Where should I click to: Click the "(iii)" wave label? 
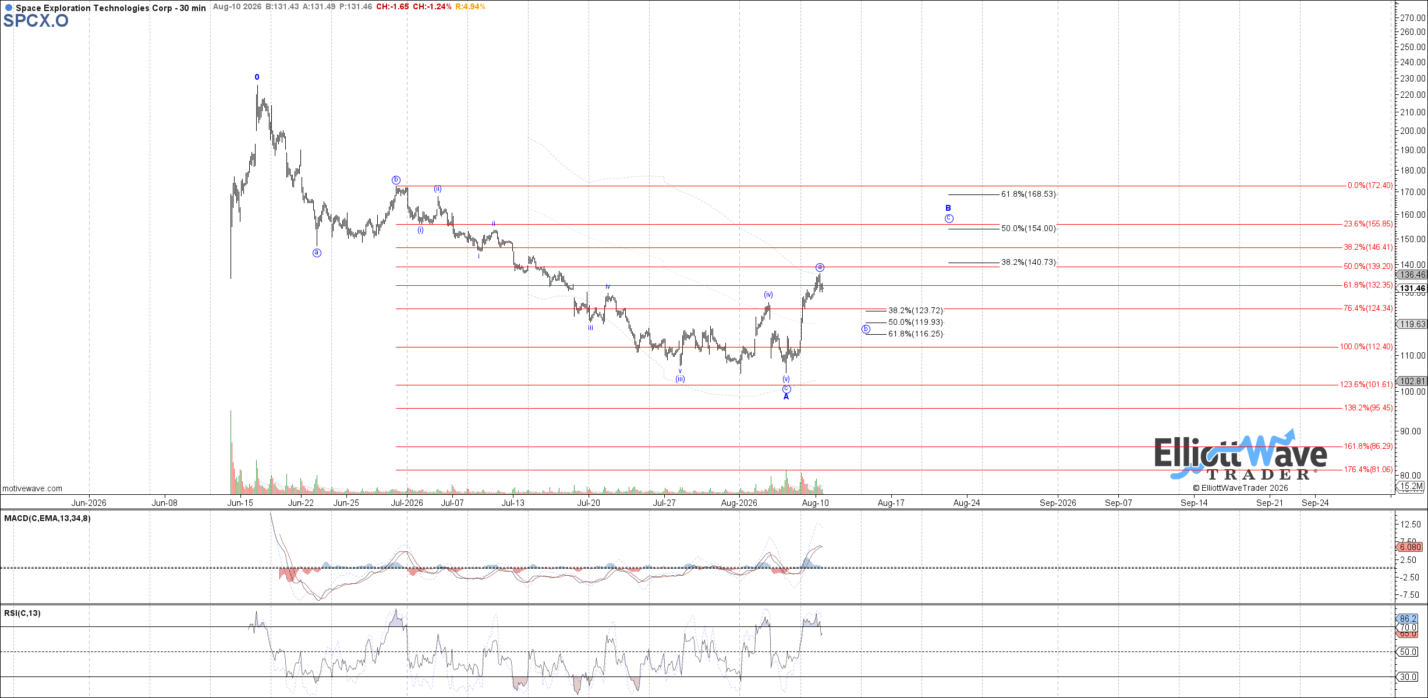680,379
